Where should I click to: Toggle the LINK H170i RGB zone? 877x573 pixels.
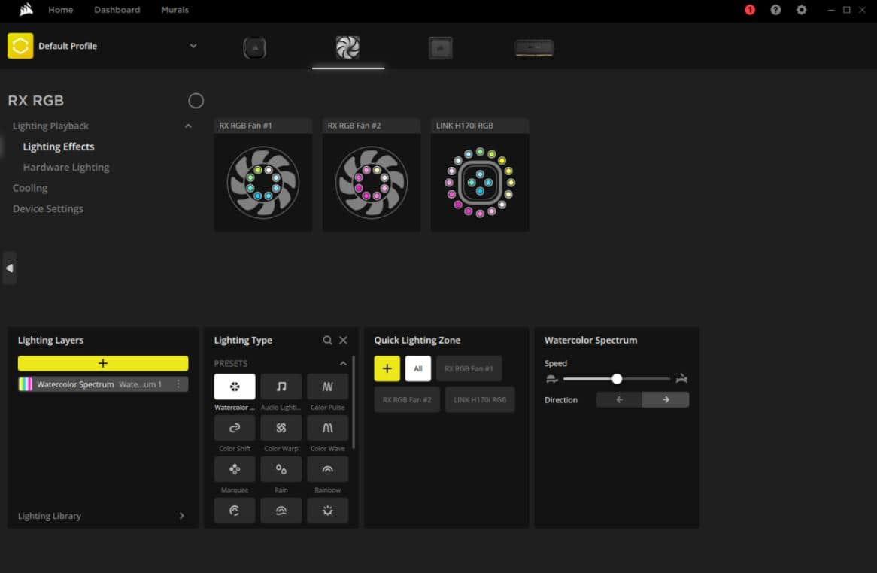[480, 400]
